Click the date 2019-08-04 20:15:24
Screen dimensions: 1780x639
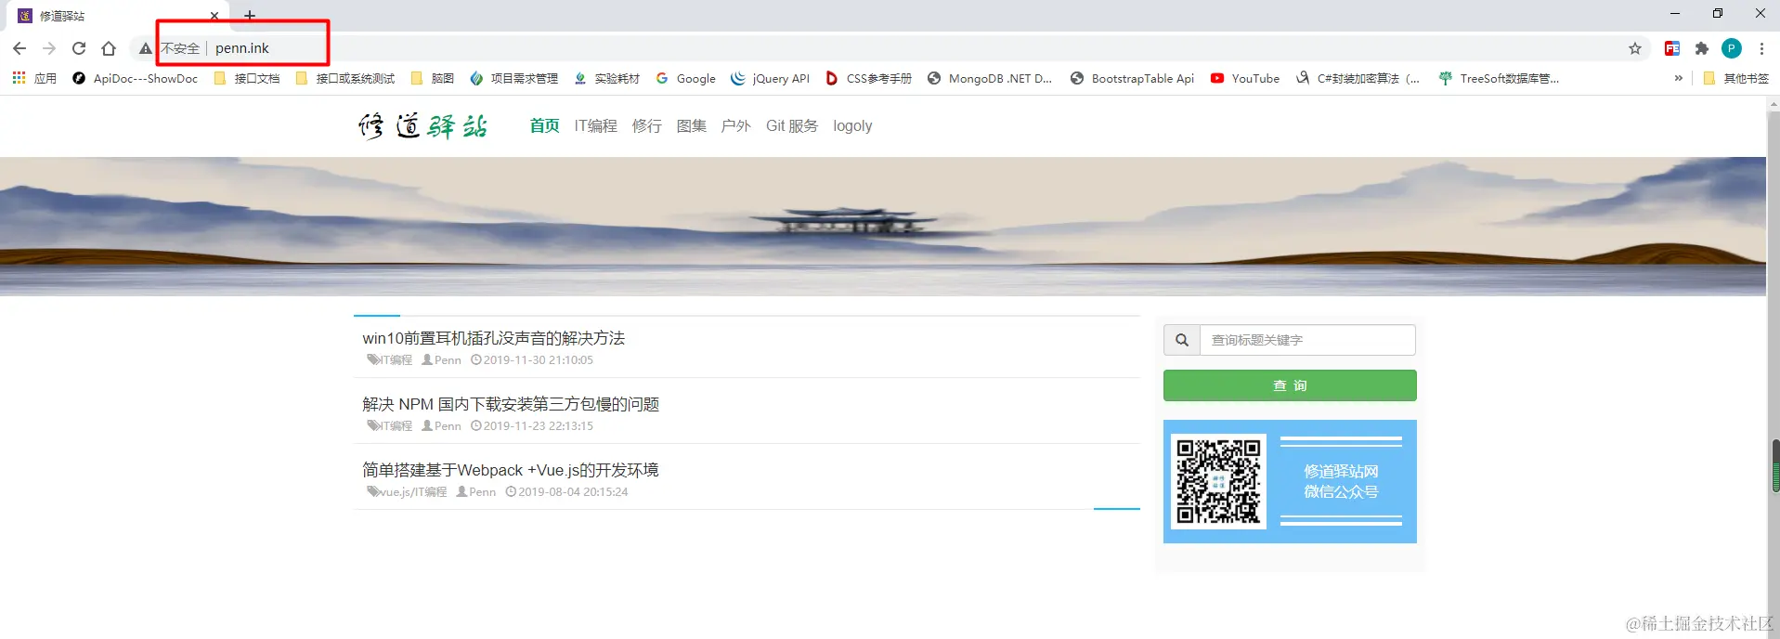pos(573,492)
